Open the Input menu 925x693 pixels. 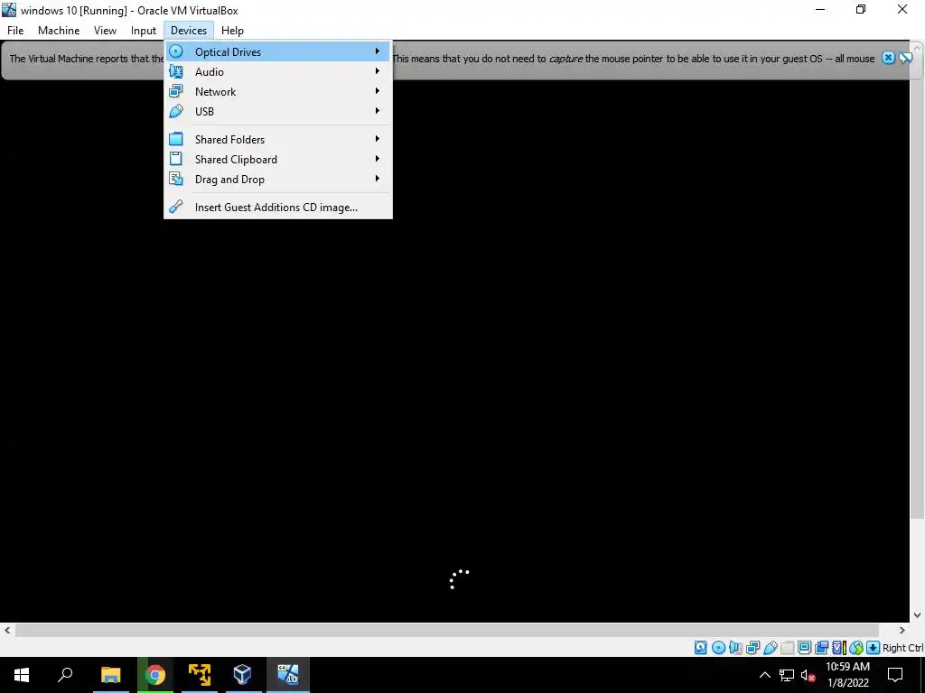pyautogui.click(x=144, y=31)
